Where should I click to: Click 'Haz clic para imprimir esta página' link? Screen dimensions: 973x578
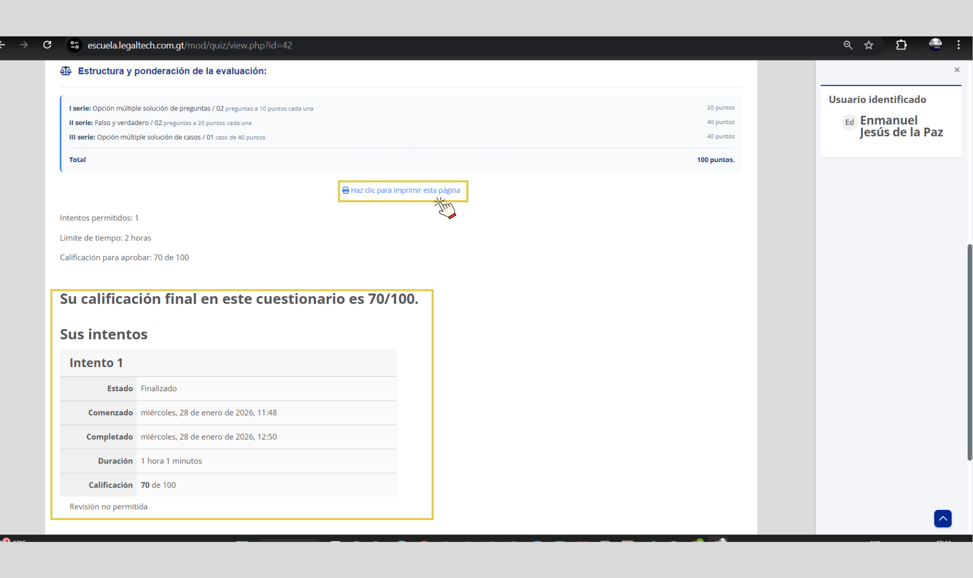point(405,191)
